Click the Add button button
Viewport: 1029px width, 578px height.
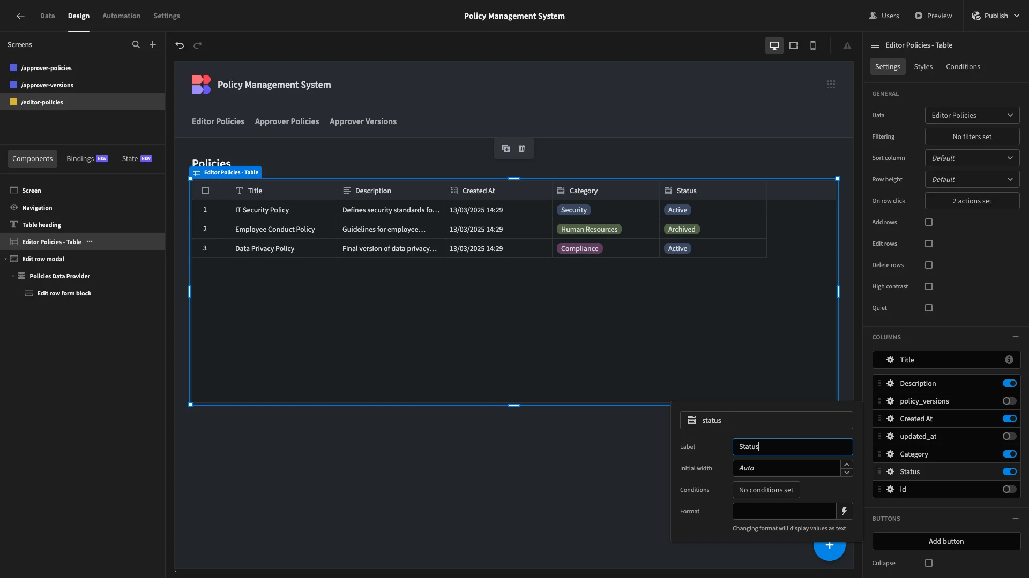[x=946, y=541]
